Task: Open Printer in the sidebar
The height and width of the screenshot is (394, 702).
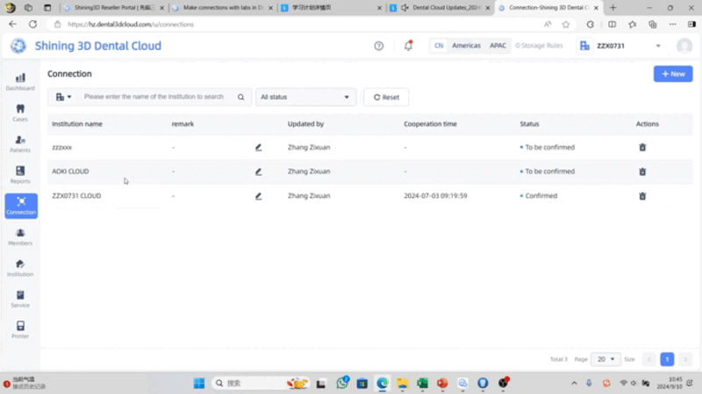Action: 20,330
